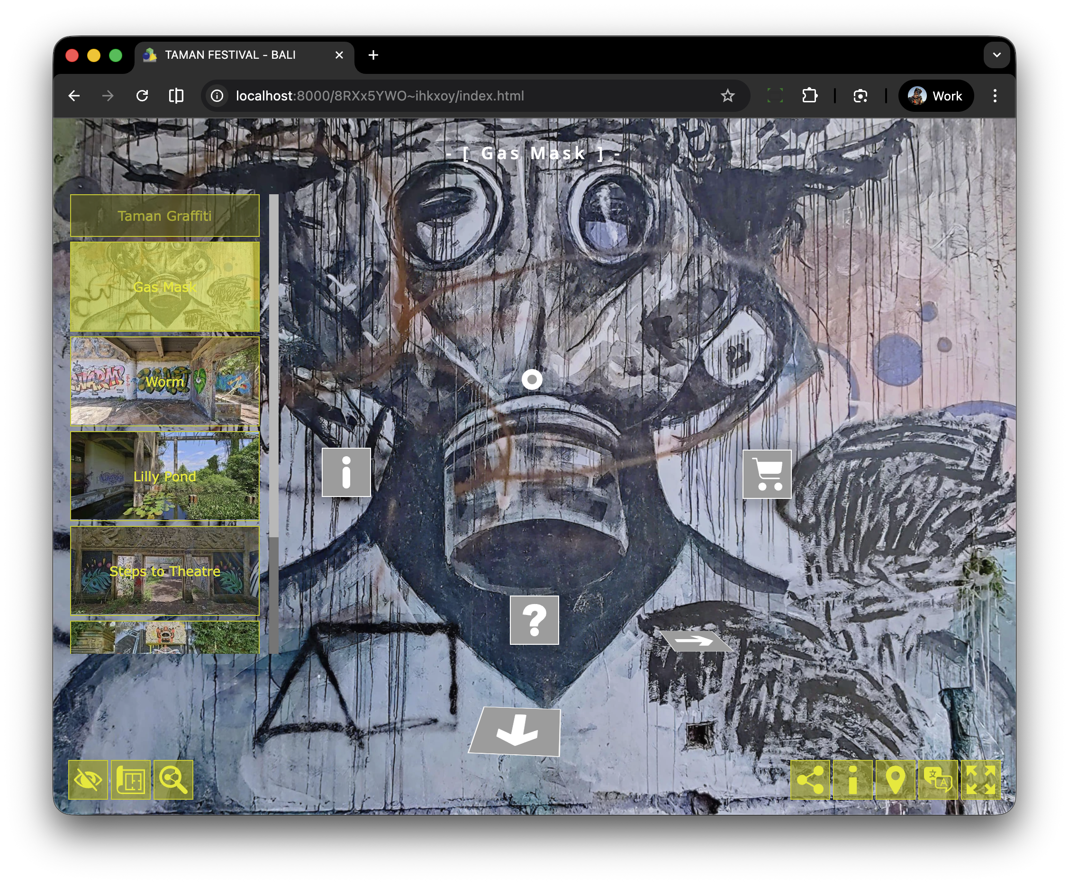Expand the Taman Graffiti category header
Image resolution: width=1069 pixels, height=885 pixels.
pyautogui.click(x=164, y=216)
